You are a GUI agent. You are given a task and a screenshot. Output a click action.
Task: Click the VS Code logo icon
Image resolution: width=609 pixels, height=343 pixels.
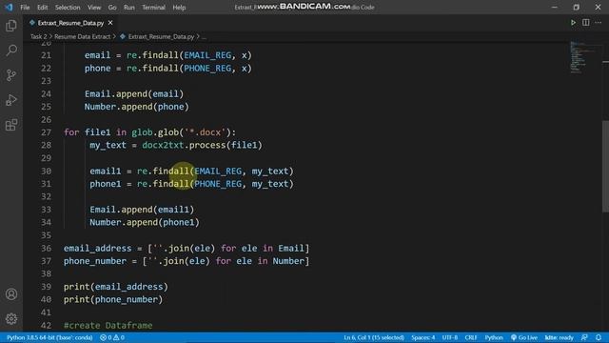pos(9,7)
